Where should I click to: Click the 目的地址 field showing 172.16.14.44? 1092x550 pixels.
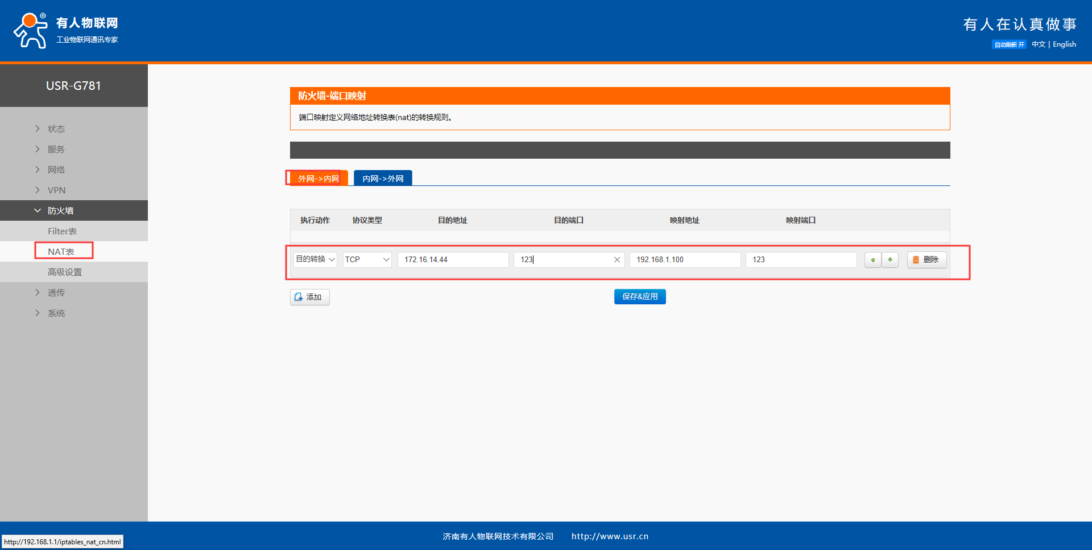453,260
